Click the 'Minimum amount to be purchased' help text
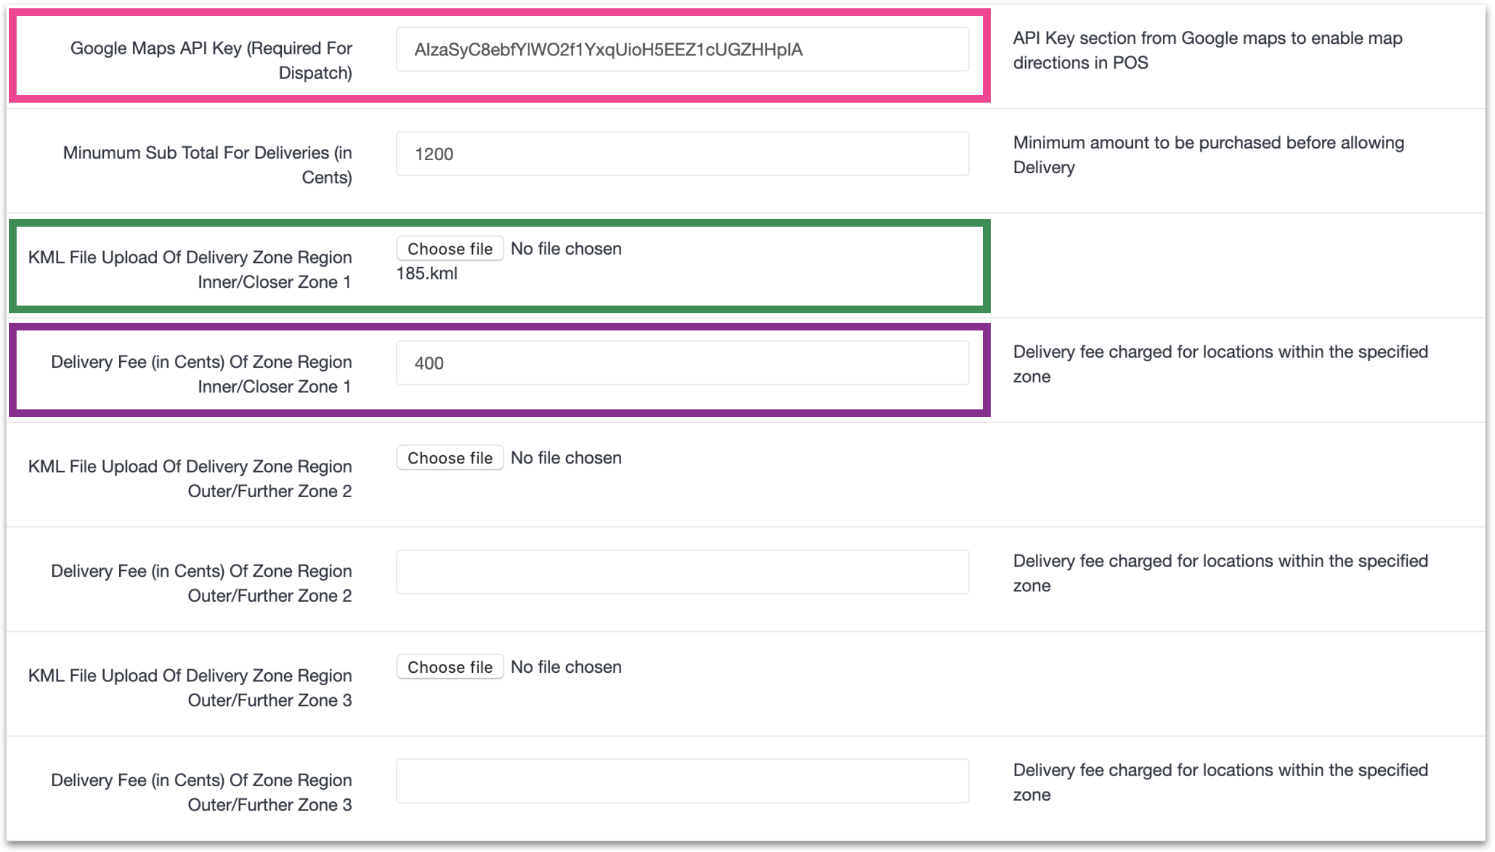The image size is (1495, 852). (x=1208, y=154)
